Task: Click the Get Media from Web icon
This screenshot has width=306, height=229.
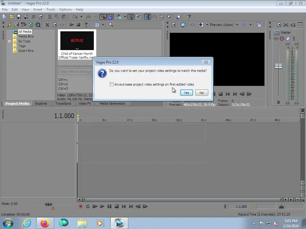Action: [38, 25]
